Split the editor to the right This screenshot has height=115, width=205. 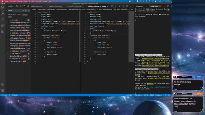(x=127, y=6)
